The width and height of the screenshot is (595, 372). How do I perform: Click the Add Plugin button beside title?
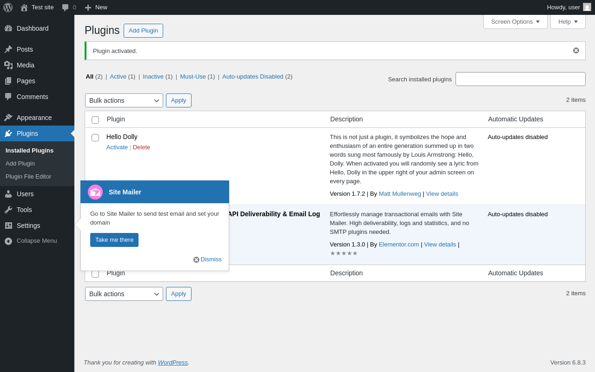click(143, 31)
